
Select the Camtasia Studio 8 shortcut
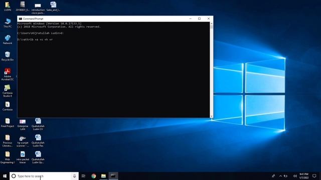point(8,91)
